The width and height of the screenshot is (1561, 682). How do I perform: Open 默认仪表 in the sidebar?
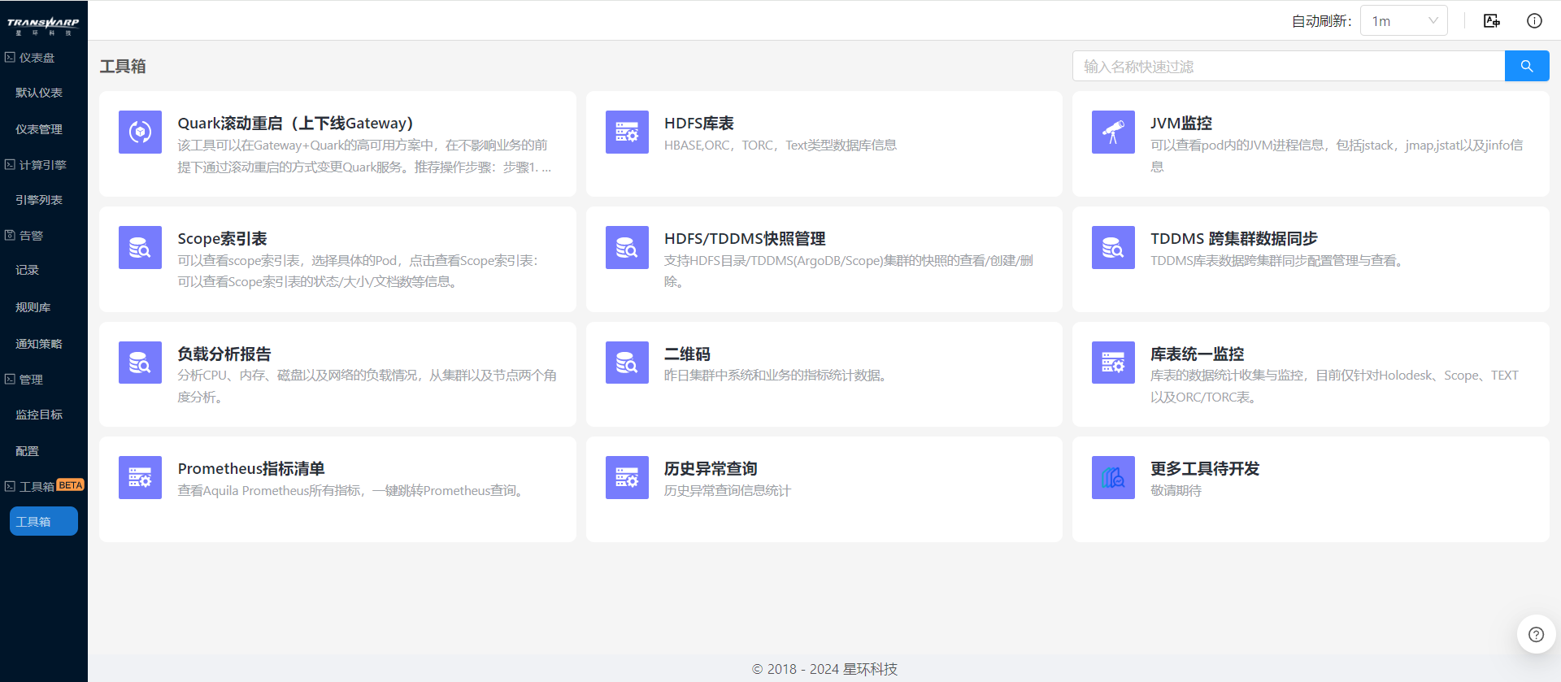39,93
